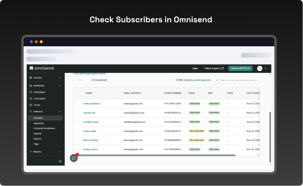This screenshot has height=186, width=303.
Task: Open Segments under Audience
Action: [x=39, y=123]
